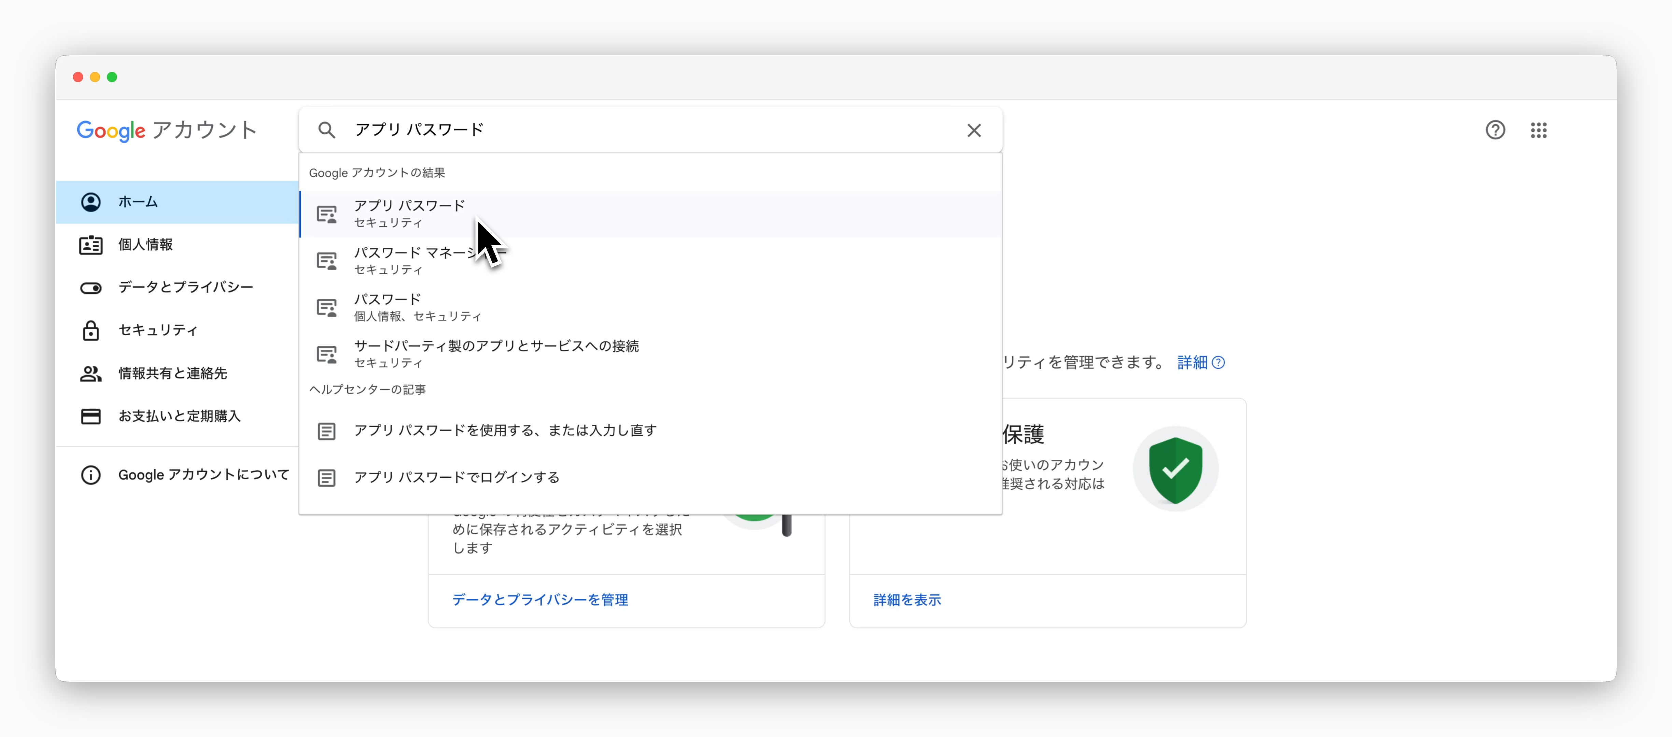Open article アプリ パスワードでログインする
The width and height of the screenshot is (1672, 737).
[650, 477]
